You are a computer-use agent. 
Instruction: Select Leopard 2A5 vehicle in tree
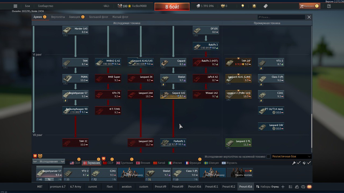click(x=141, y=143)
